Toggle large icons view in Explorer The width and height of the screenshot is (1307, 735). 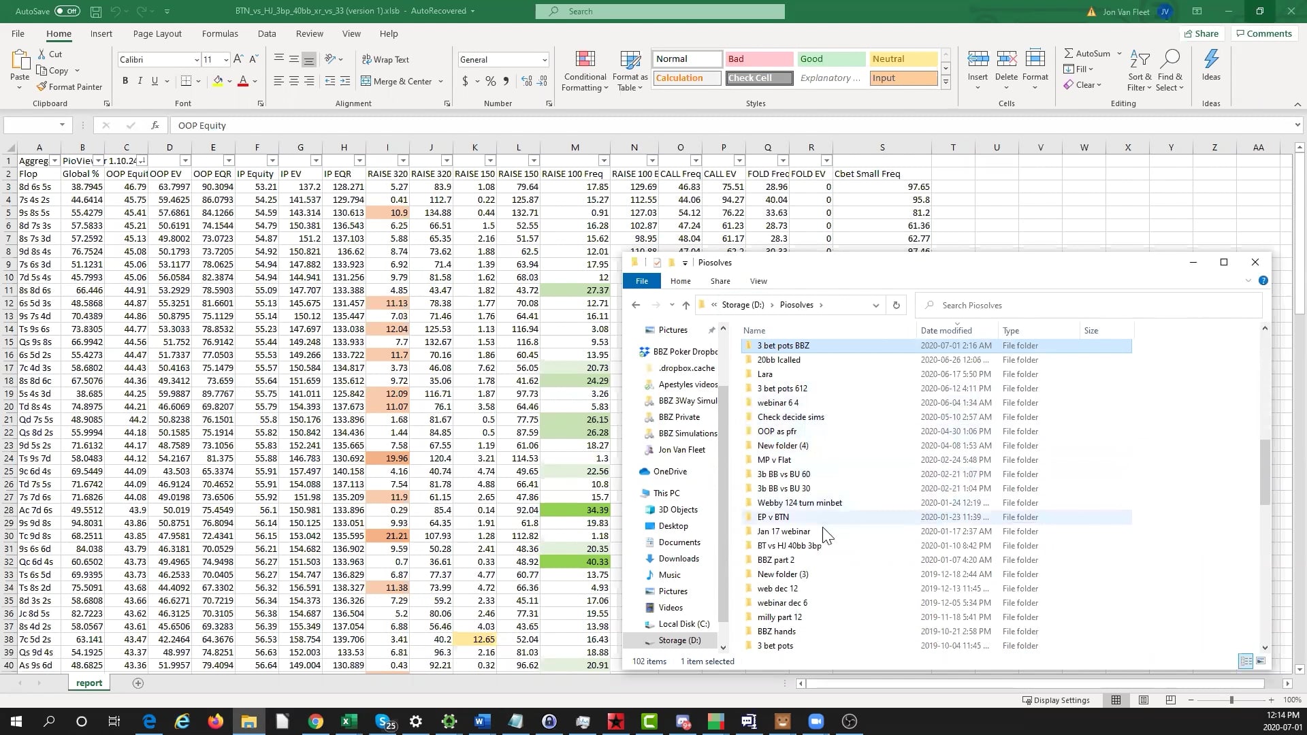(x=1261, y=661)
